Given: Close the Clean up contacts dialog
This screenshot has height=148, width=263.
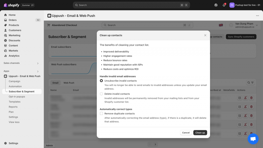Looking at the screenshot, I should pyautogui.click(x=205, y=35).
